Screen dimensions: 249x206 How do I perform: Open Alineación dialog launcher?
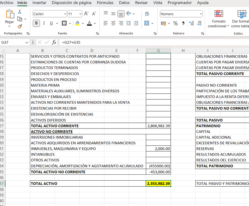[155, 33]
